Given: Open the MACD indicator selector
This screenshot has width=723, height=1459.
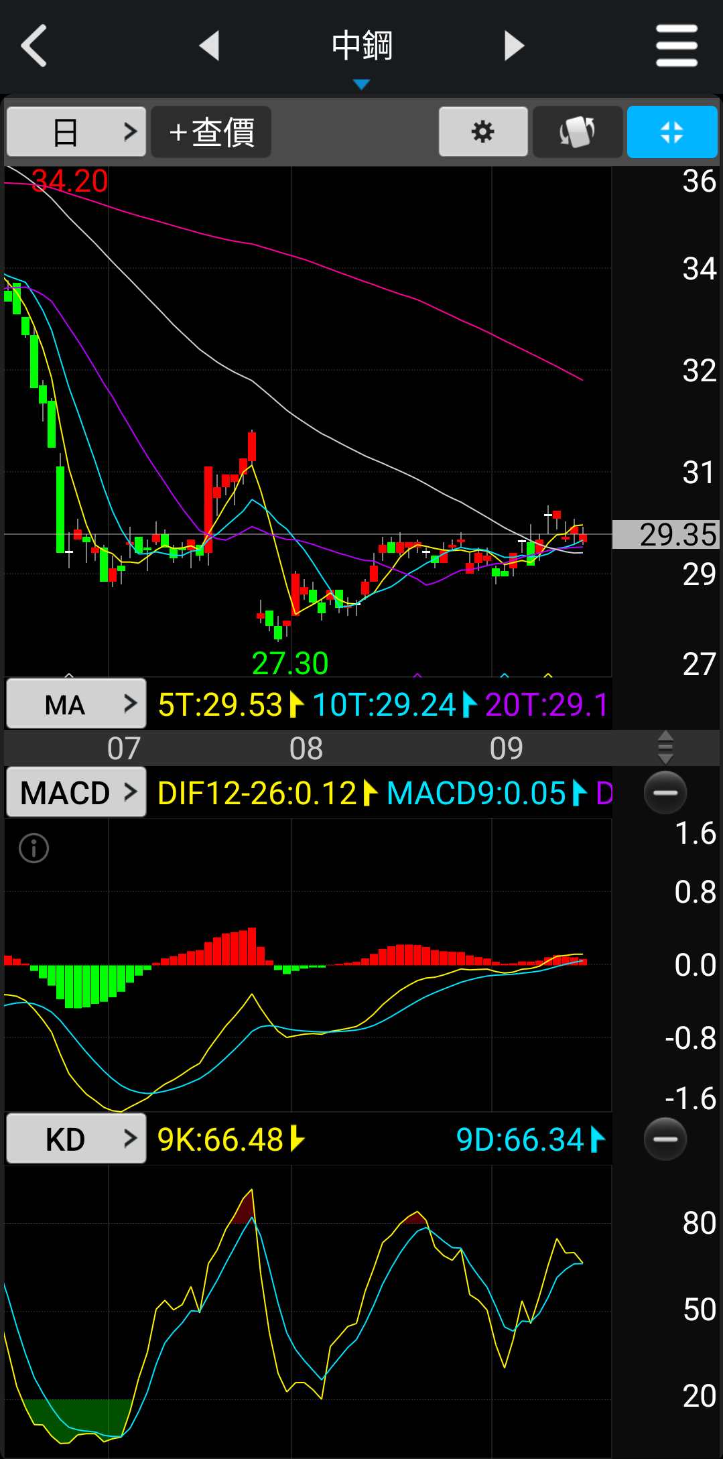Looking at the screenshot, I should [x=76, y=792].
